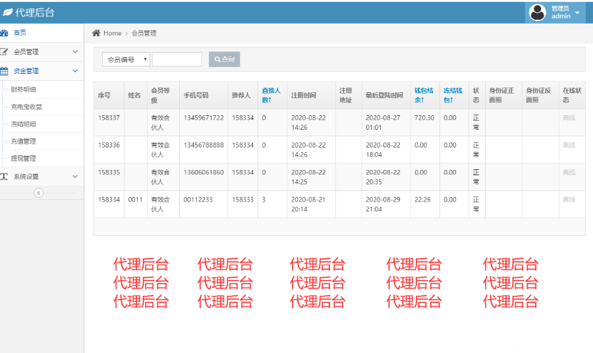593x353 pixels.
Task: Sort by 钱包结余 column header
Action: (423, 95)
